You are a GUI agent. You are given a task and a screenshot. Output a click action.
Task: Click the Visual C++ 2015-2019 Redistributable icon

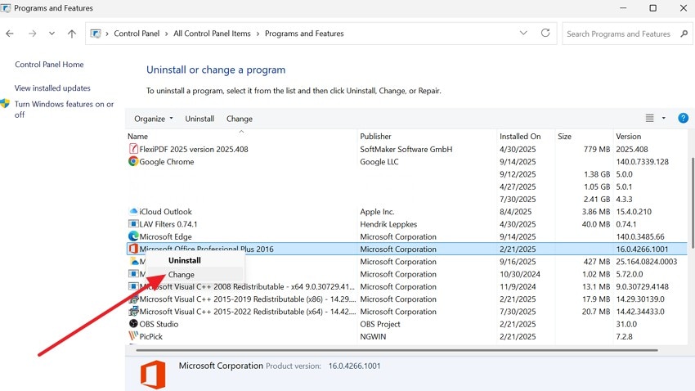(133, 299)
